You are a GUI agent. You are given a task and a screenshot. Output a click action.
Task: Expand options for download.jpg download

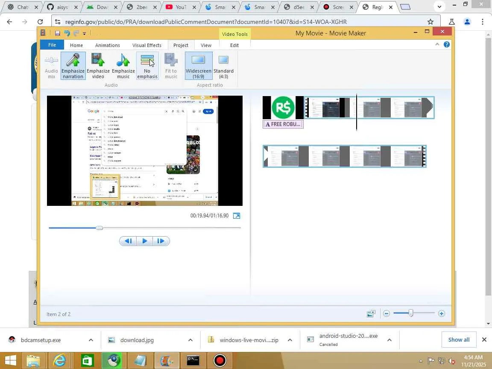(x=190, y=340)
